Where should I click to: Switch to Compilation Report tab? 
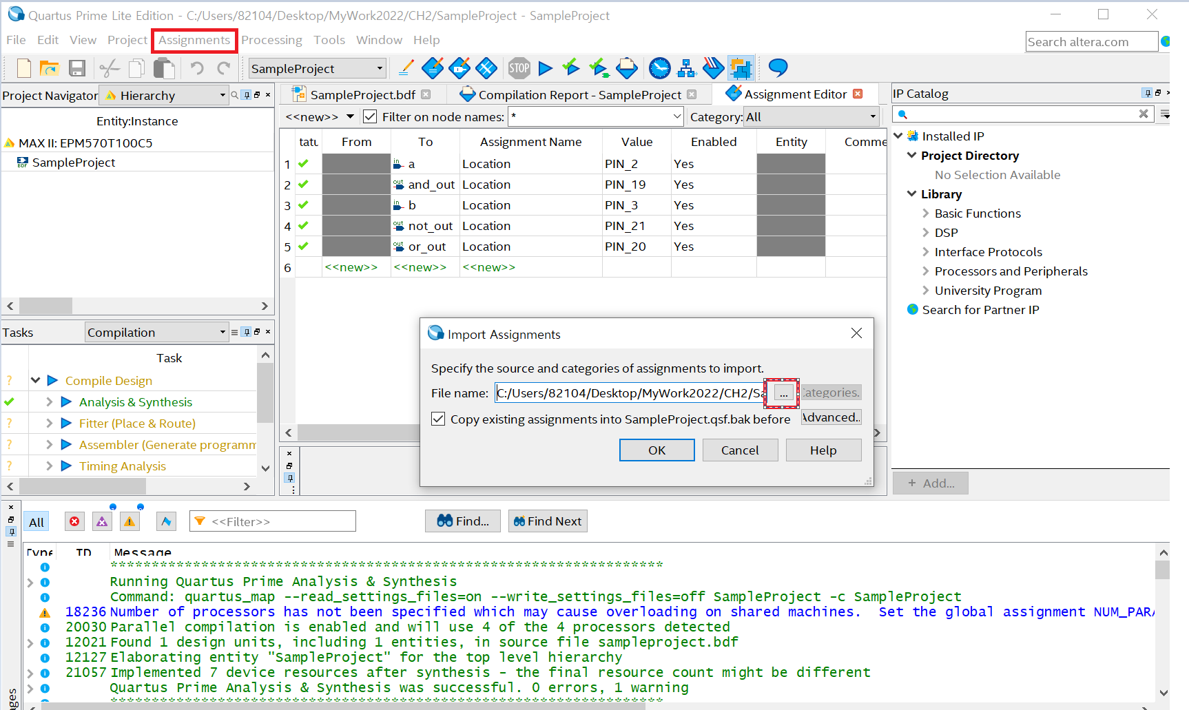pos(579,94)
